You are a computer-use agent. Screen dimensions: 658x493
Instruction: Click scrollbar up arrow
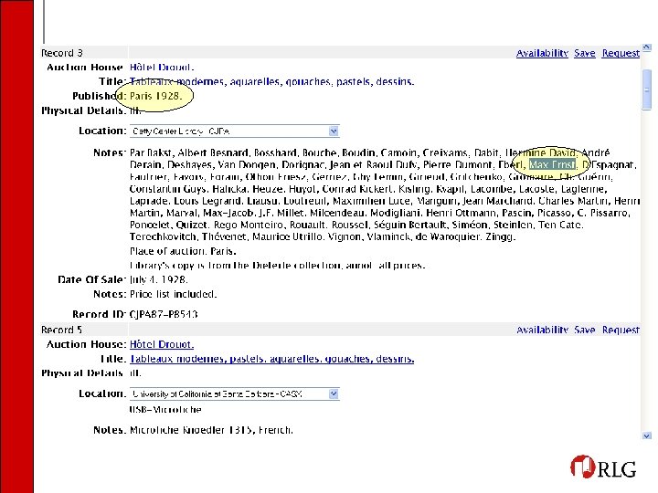pyautogui.click(x=647, y=48)
